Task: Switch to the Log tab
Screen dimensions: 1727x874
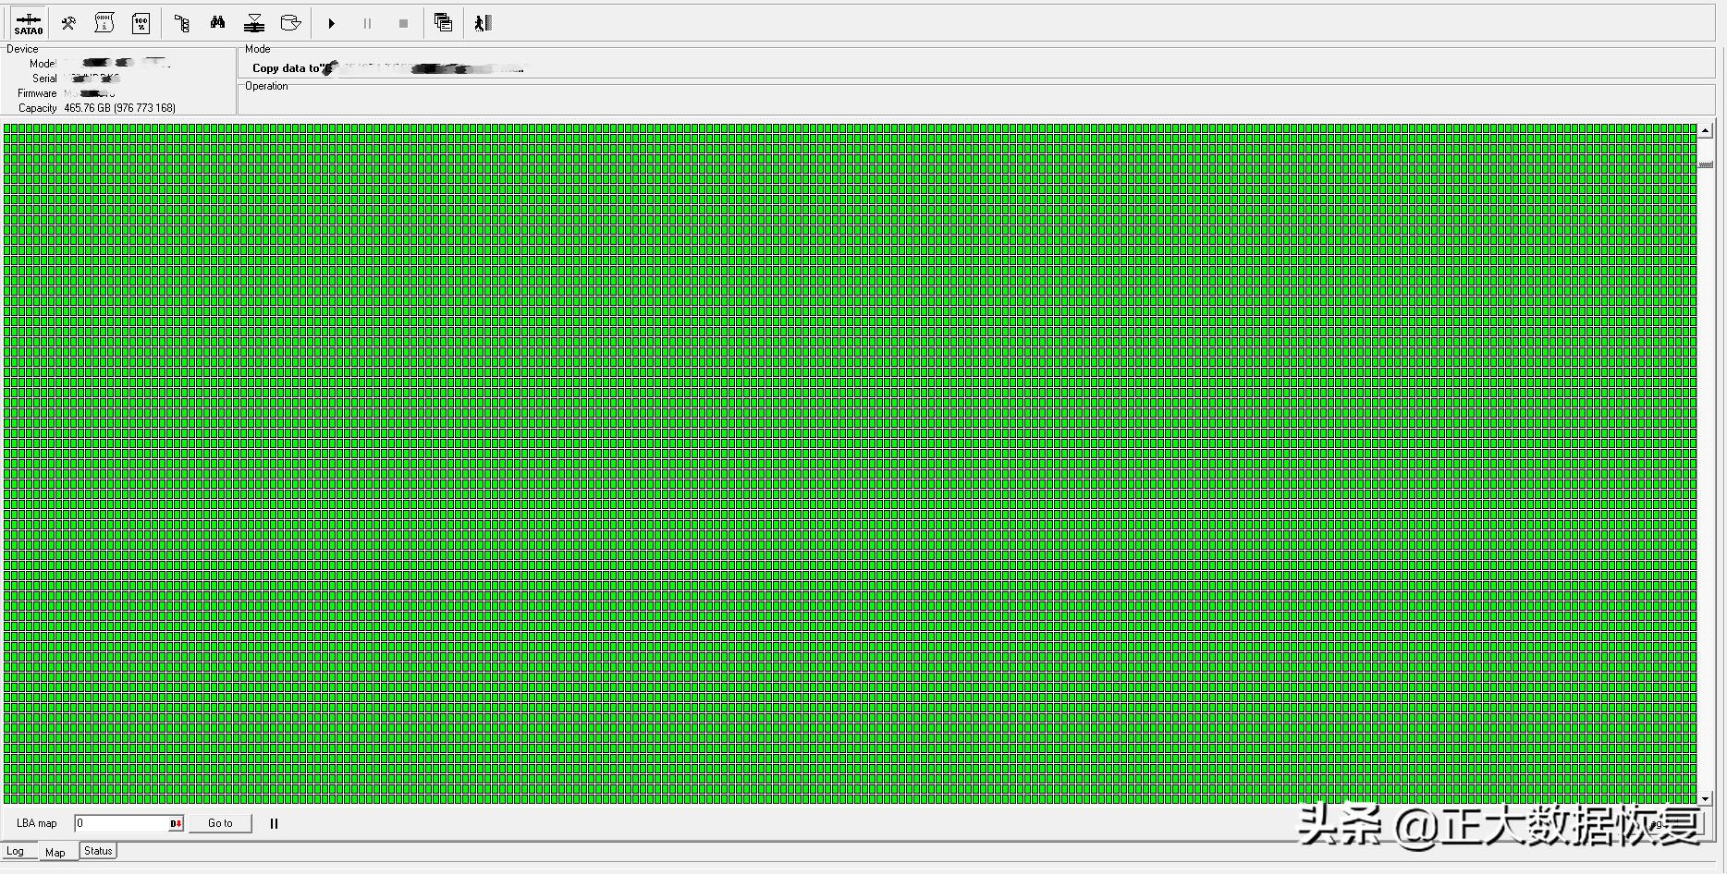Action: (16, 851)
